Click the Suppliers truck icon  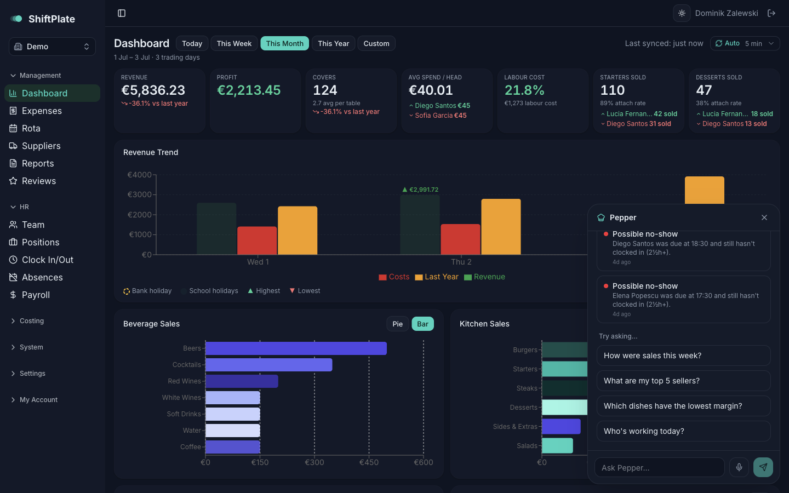click(x=13, y=146)
